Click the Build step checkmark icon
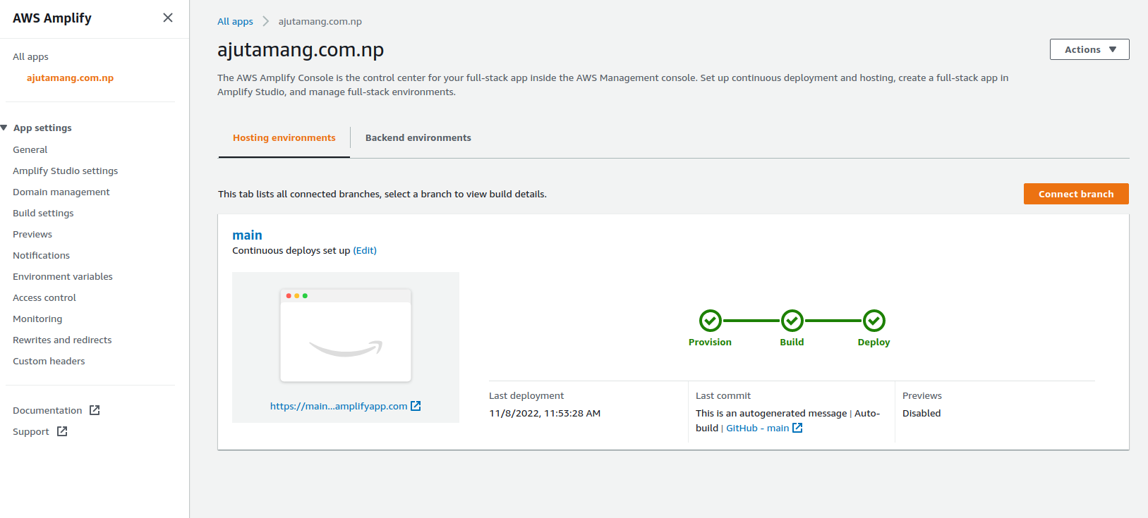This screenshot has width=1148, height=518. point(792,321)
